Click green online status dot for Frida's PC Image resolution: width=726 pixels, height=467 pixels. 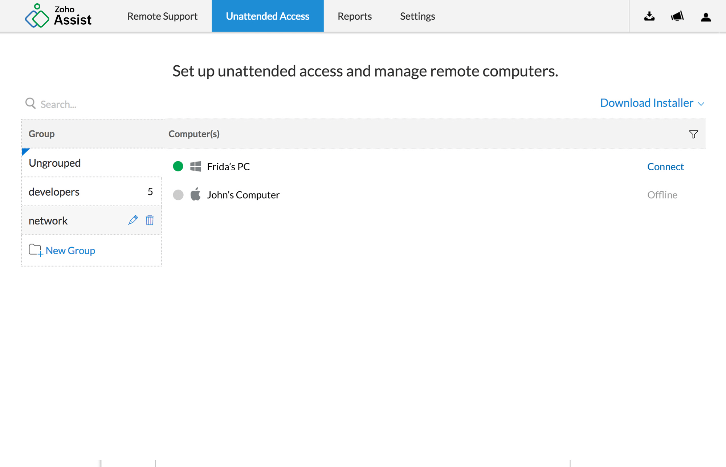pos(178,166)
